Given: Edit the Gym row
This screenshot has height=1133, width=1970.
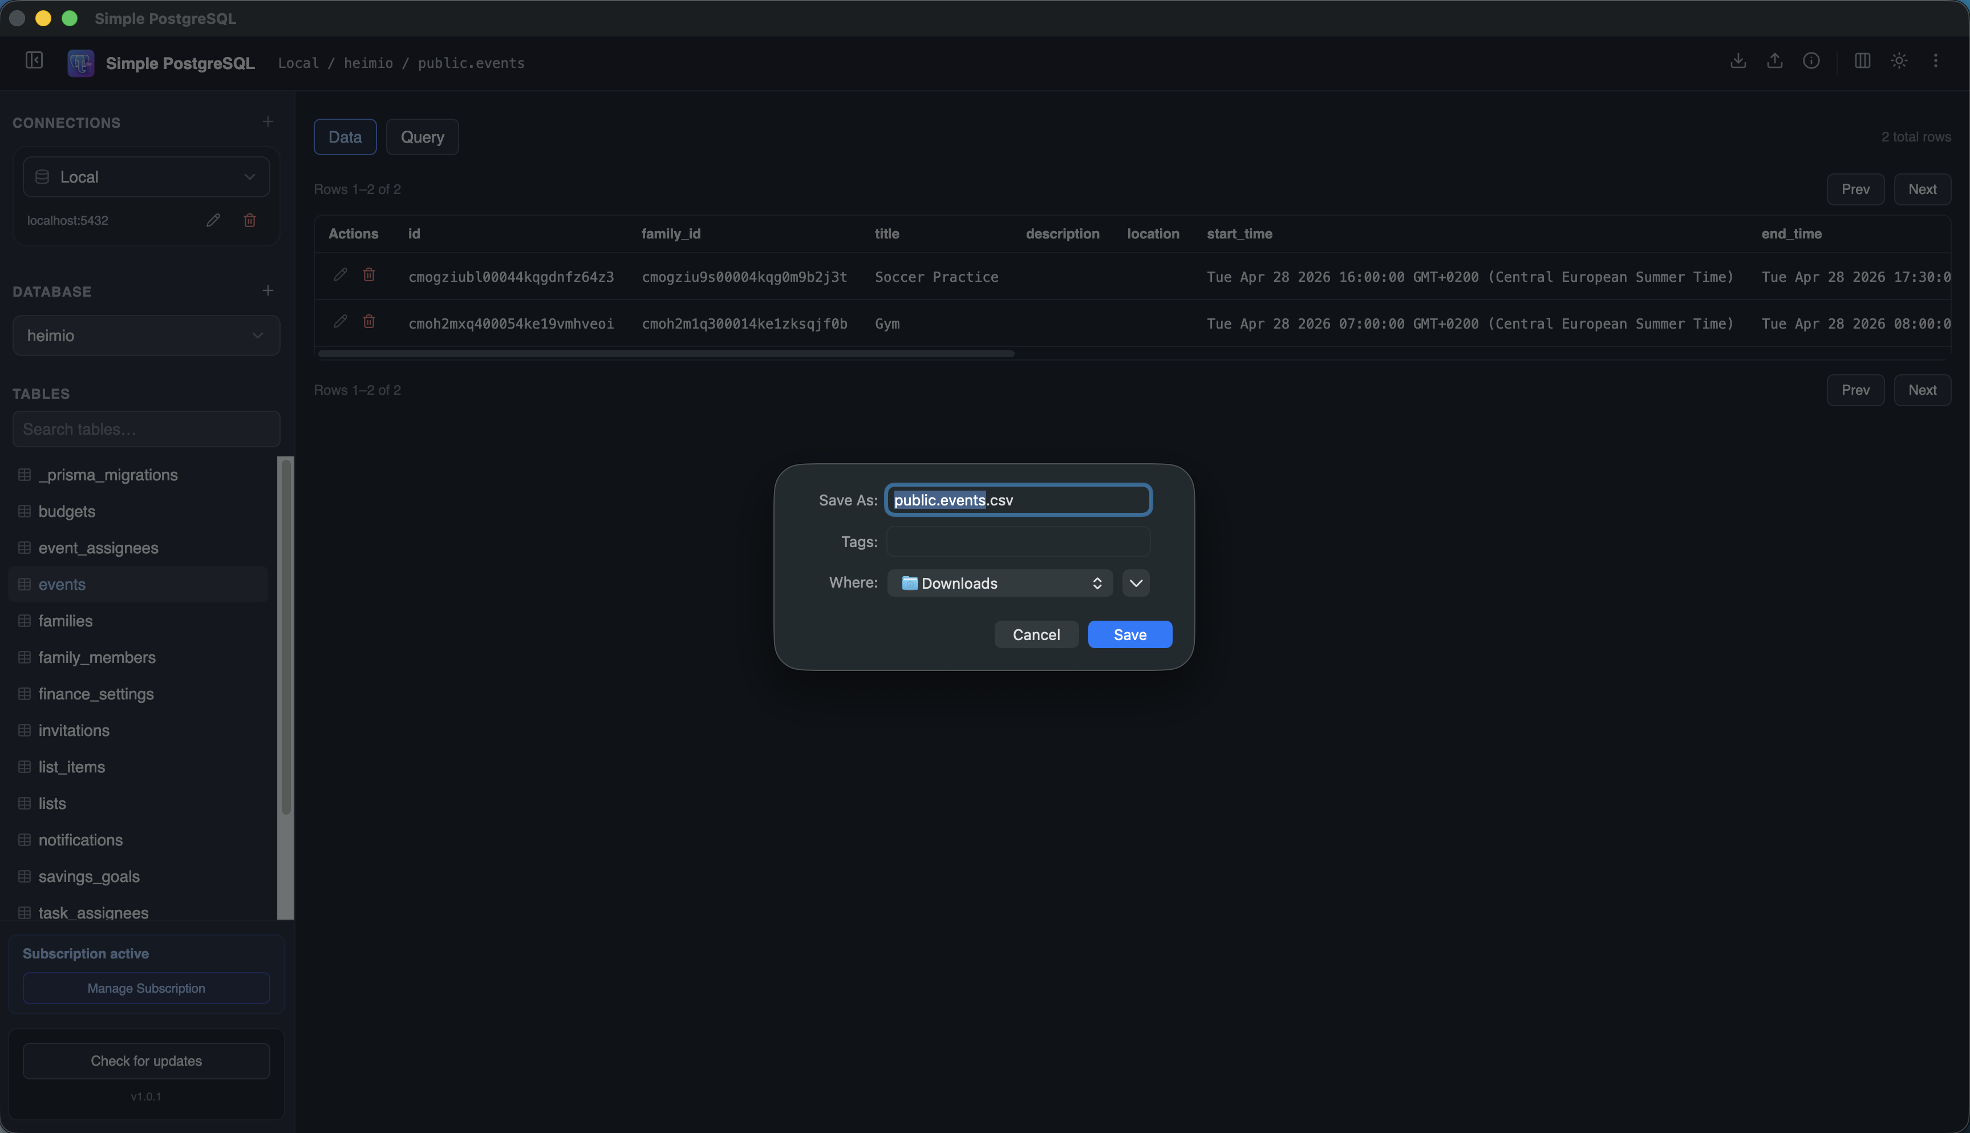Looking at the screenshot, I should click(340, 321).
